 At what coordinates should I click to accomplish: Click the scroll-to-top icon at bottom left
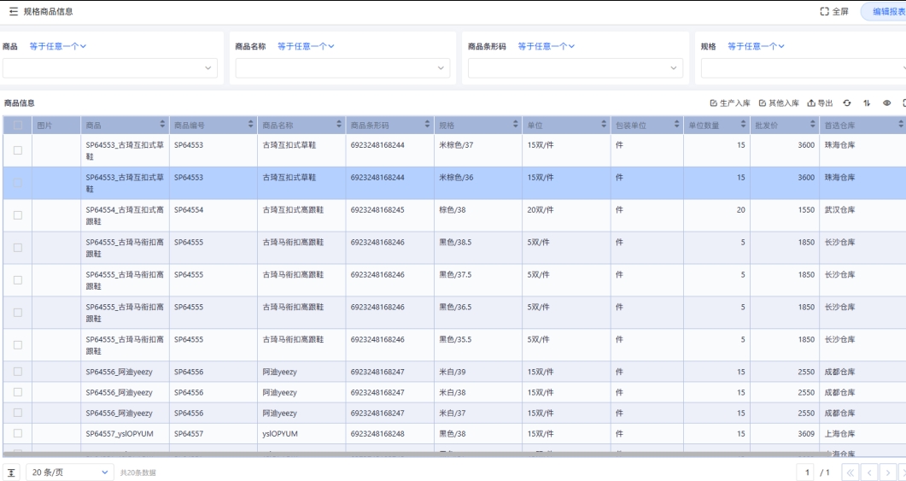[x=12, y=472]
